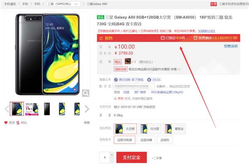Select the second product thumbnail image
This screenshot has width=249, height=167.
[x=32, y=109]
